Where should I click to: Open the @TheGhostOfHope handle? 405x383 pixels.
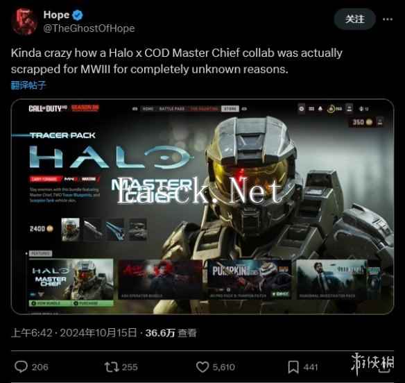click(x=89, y=28)
